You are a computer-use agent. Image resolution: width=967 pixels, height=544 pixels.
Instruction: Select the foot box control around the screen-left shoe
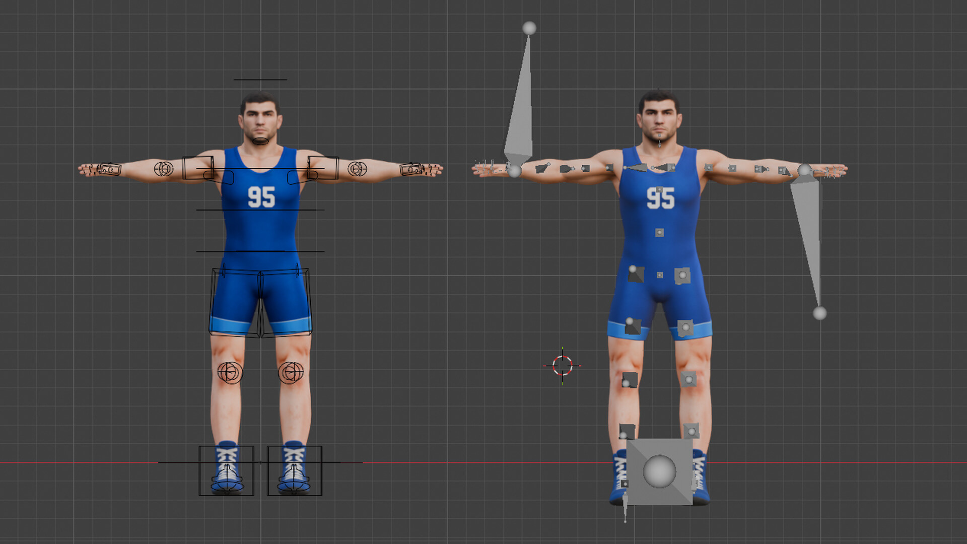[x=226, y=471]
